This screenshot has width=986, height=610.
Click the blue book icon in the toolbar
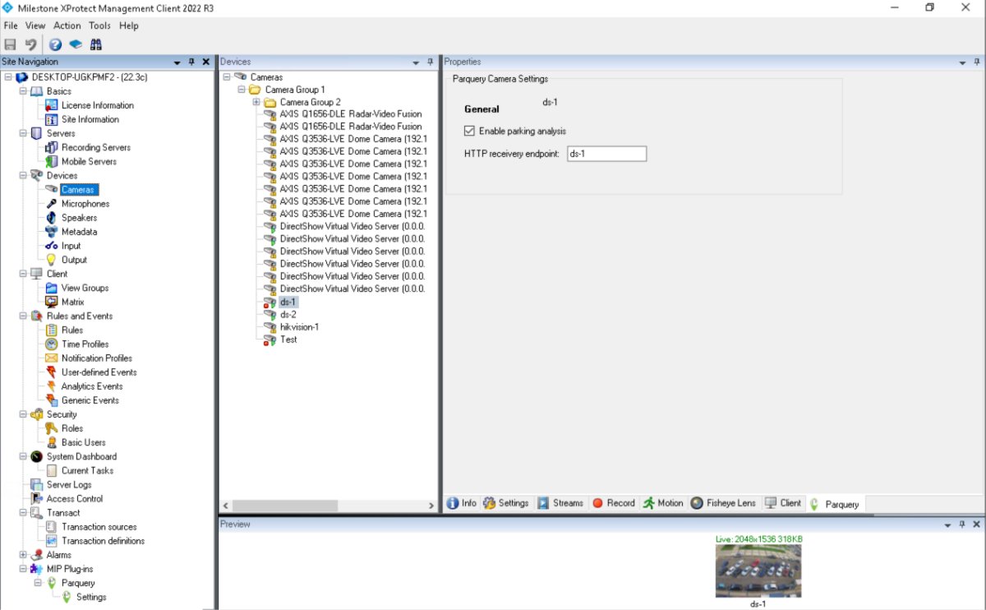[76, 44]
